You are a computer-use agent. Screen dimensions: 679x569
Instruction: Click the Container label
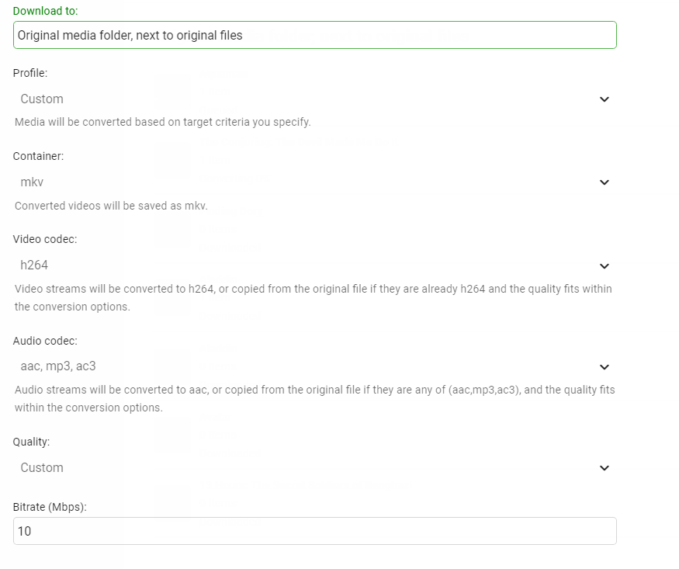(x=38, y=156)
